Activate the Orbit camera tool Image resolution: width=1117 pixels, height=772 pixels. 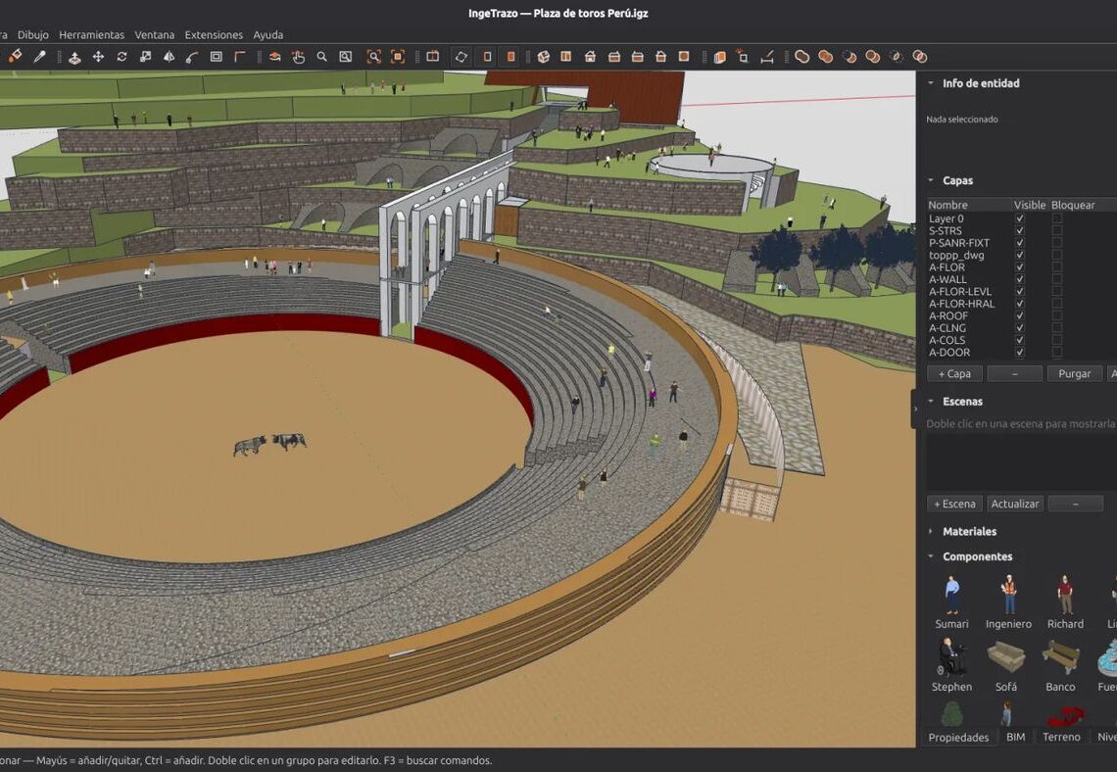click(x=275, y=57)
